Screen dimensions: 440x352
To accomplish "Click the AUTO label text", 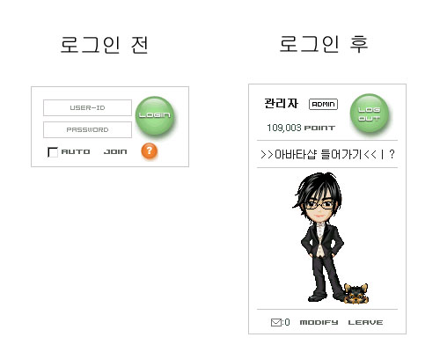I will (76, 151).
